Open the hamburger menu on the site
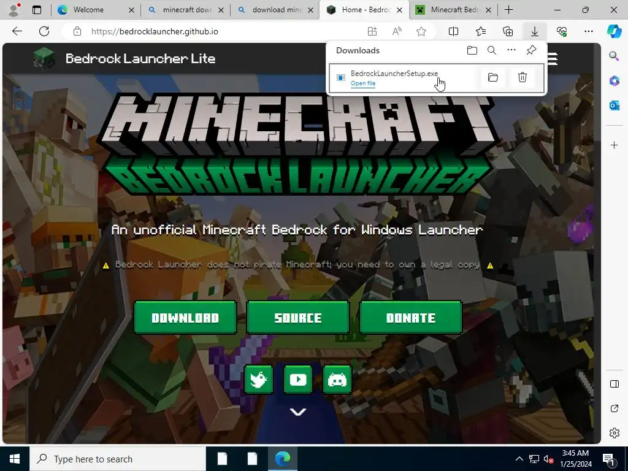Viewport: 628px width, 471px height. pos(553,59)
